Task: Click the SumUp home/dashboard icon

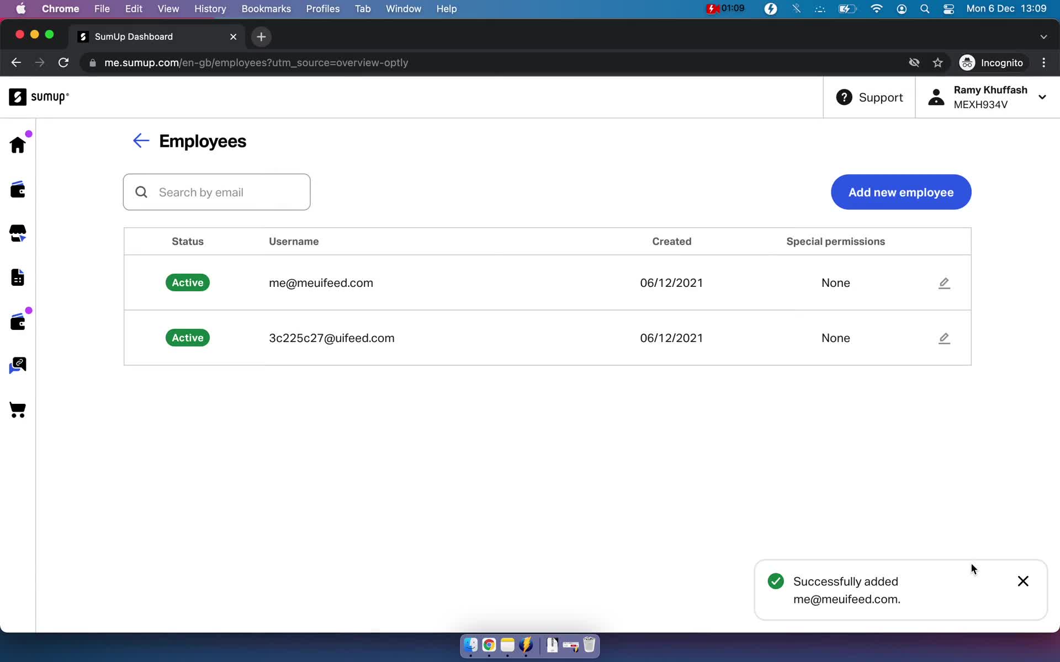Action: click(x=18, y=145)
